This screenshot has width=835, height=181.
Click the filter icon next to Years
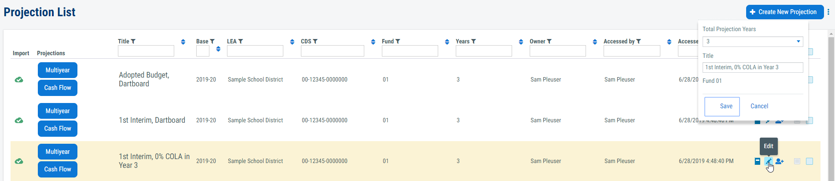click(474, 41)
